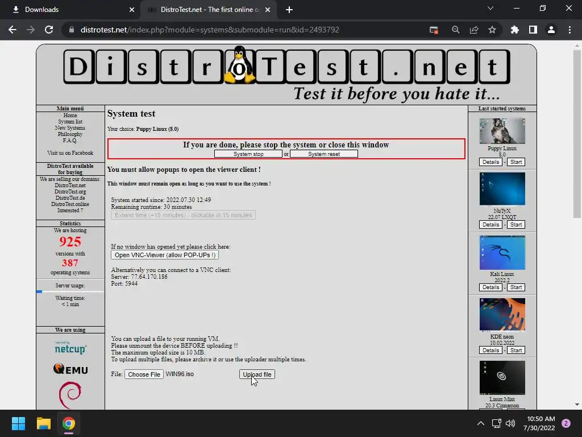This screenshot has height=437, width=582.
Task: Open Details for Puppy Linux 8.0
Action: [490, 162]
